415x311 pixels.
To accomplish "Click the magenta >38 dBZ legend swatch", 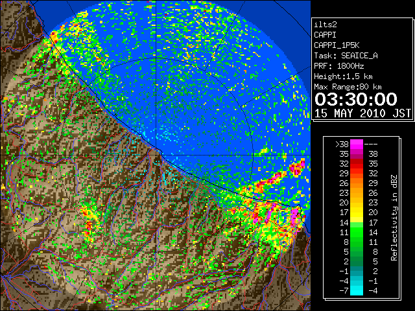I will pyautogui.click(x=357, y=144).
